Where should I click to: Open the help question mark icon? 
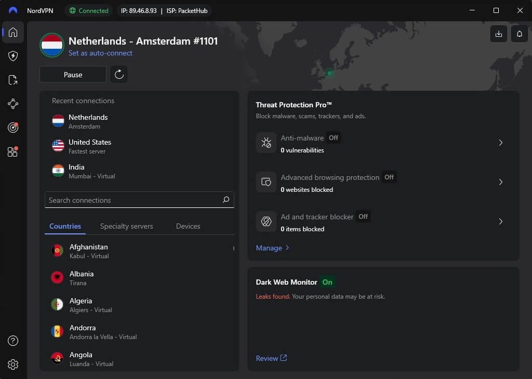tap(13, 341)
